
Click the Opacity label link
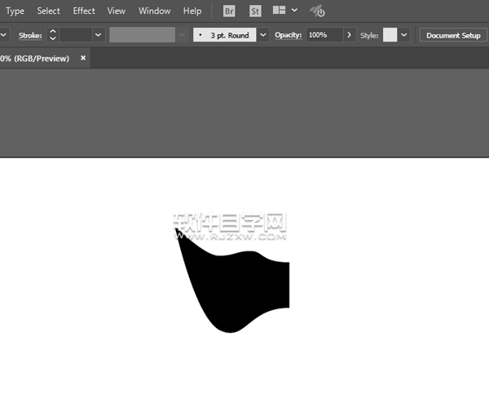tap(288, 35)
